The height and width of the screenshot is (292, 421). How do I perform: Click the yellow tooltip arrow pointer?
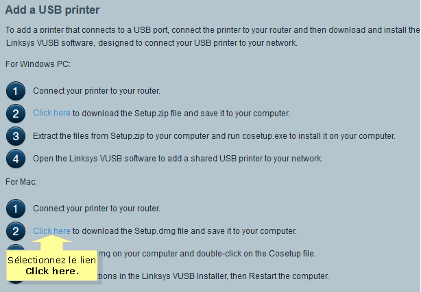pyautogui.click(x=52, y=243)
